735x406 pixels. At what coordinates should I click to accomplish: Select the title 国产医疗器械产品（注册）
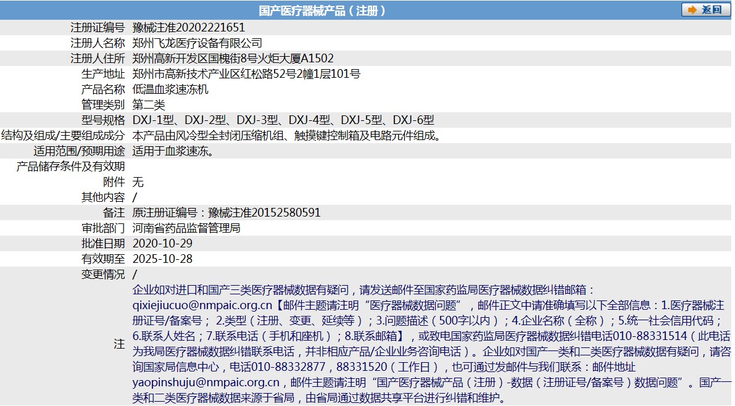322,10
